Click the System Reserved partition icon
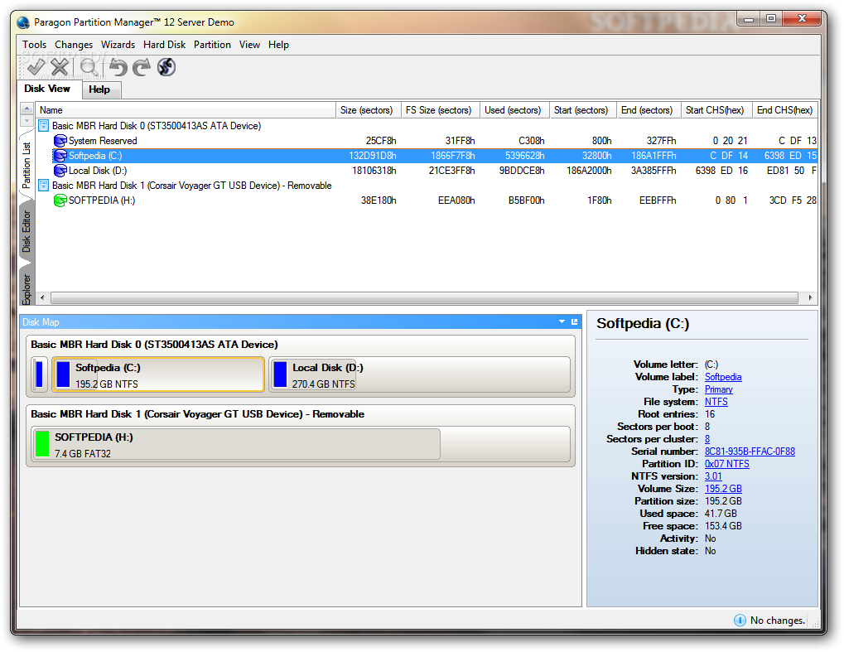This screenshot has height=652, width=844. tap(60, 141)
